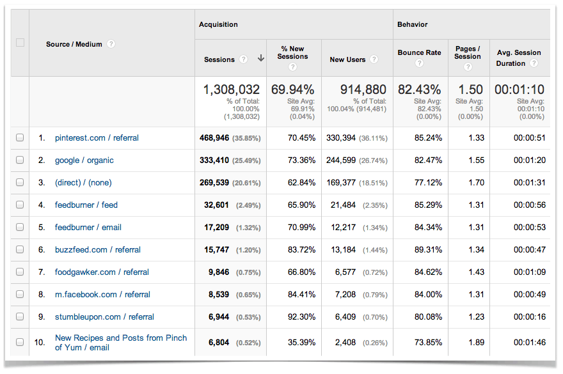Click help icon beside Avg. Session Duration
563x374 pixels.
coord(534,63)
